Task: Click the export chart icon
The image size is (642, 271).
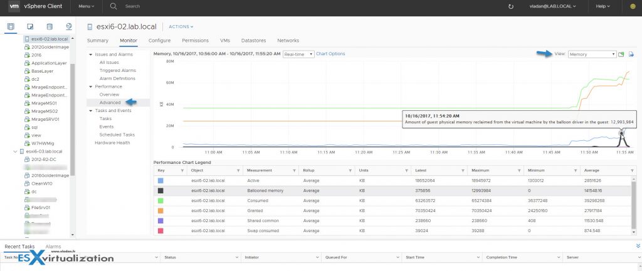Action: tap(631, 54)
